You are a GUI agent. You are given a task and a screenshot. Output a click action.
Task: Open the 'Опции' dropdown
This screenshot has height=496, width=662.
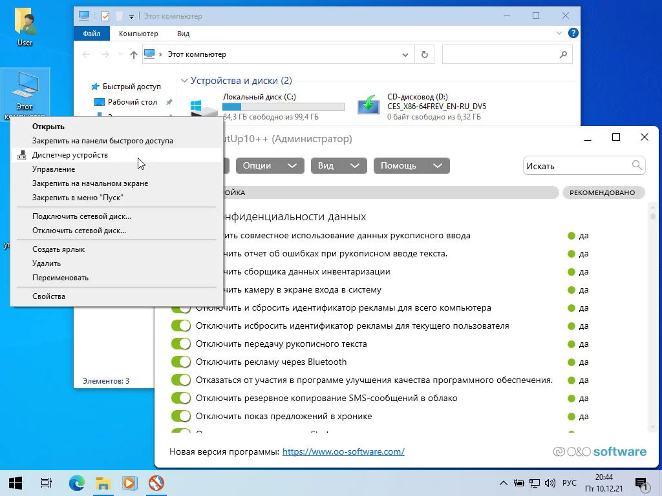pos(270,166)
